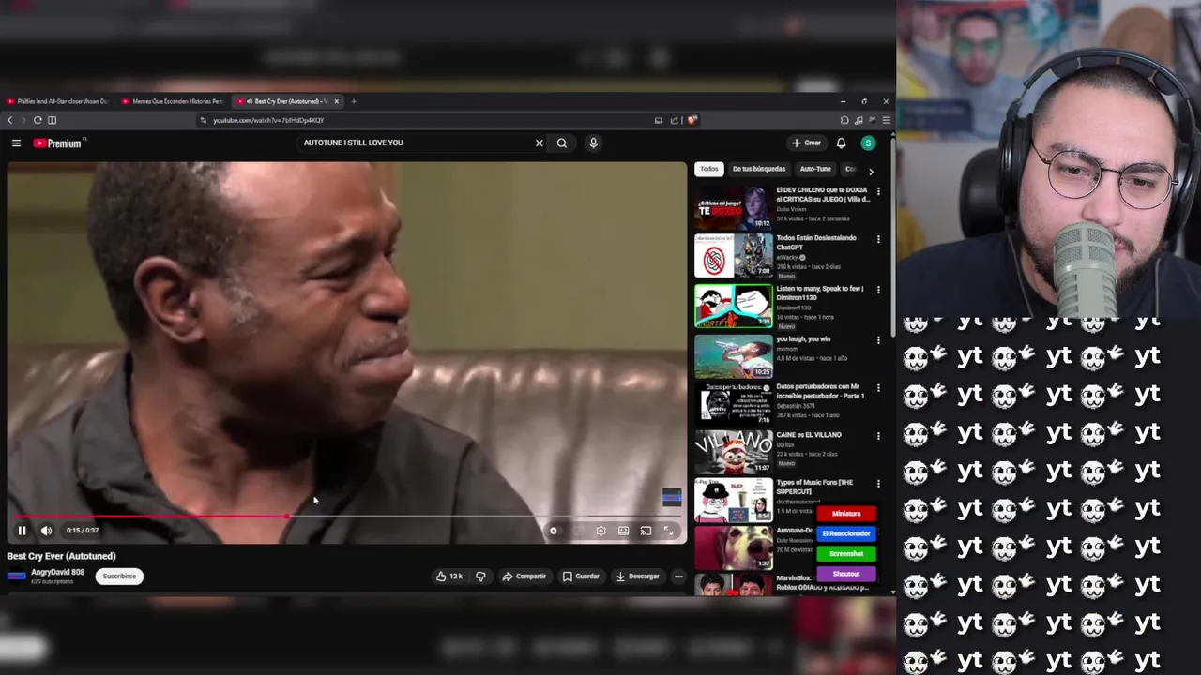The width and height of the screenshot is (1201, 675).
Task: Mute the video using the speaker icon
Action: (46, 531)
